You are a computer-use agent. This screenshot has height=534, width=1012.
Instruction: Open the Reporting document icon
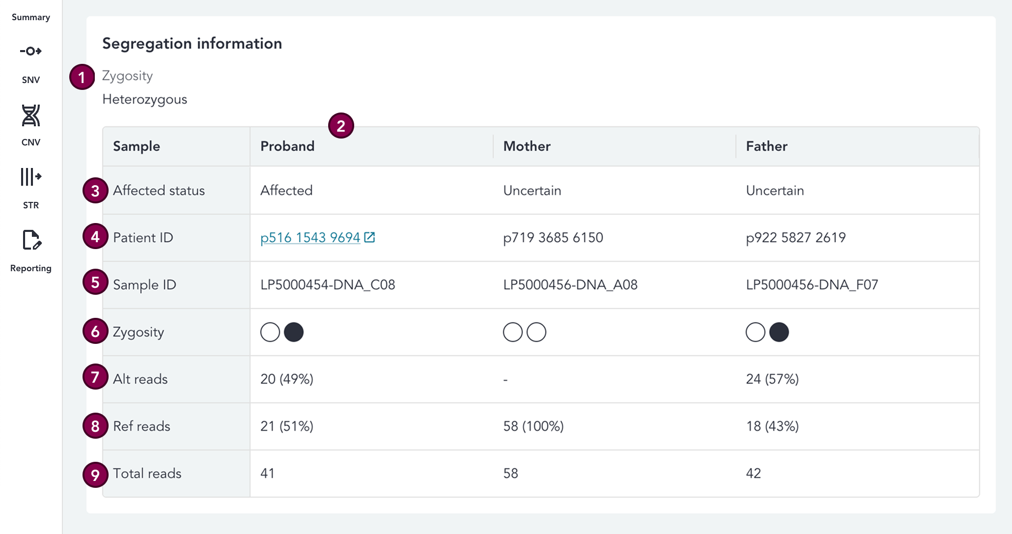point(31,240)
